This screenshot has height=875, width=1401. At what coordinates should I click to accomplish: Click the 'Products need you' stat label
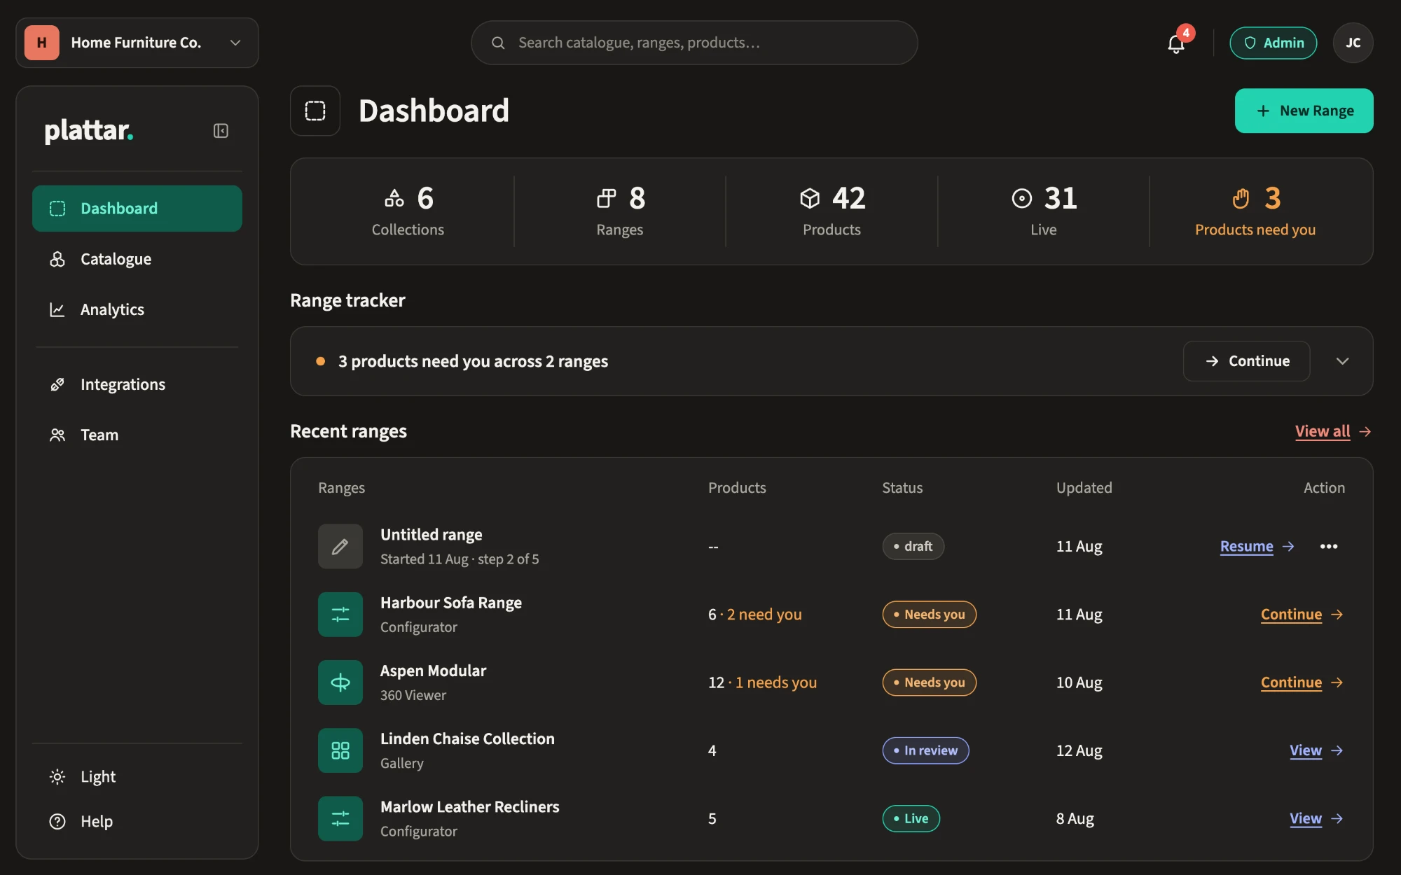click(1255, 230)
